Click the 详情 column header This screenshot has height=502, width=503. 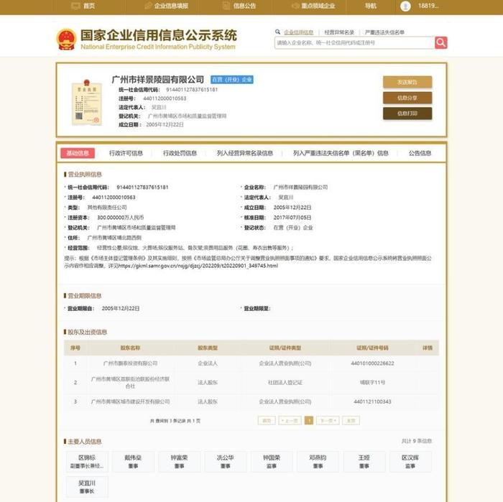click(x=428, y=348)
